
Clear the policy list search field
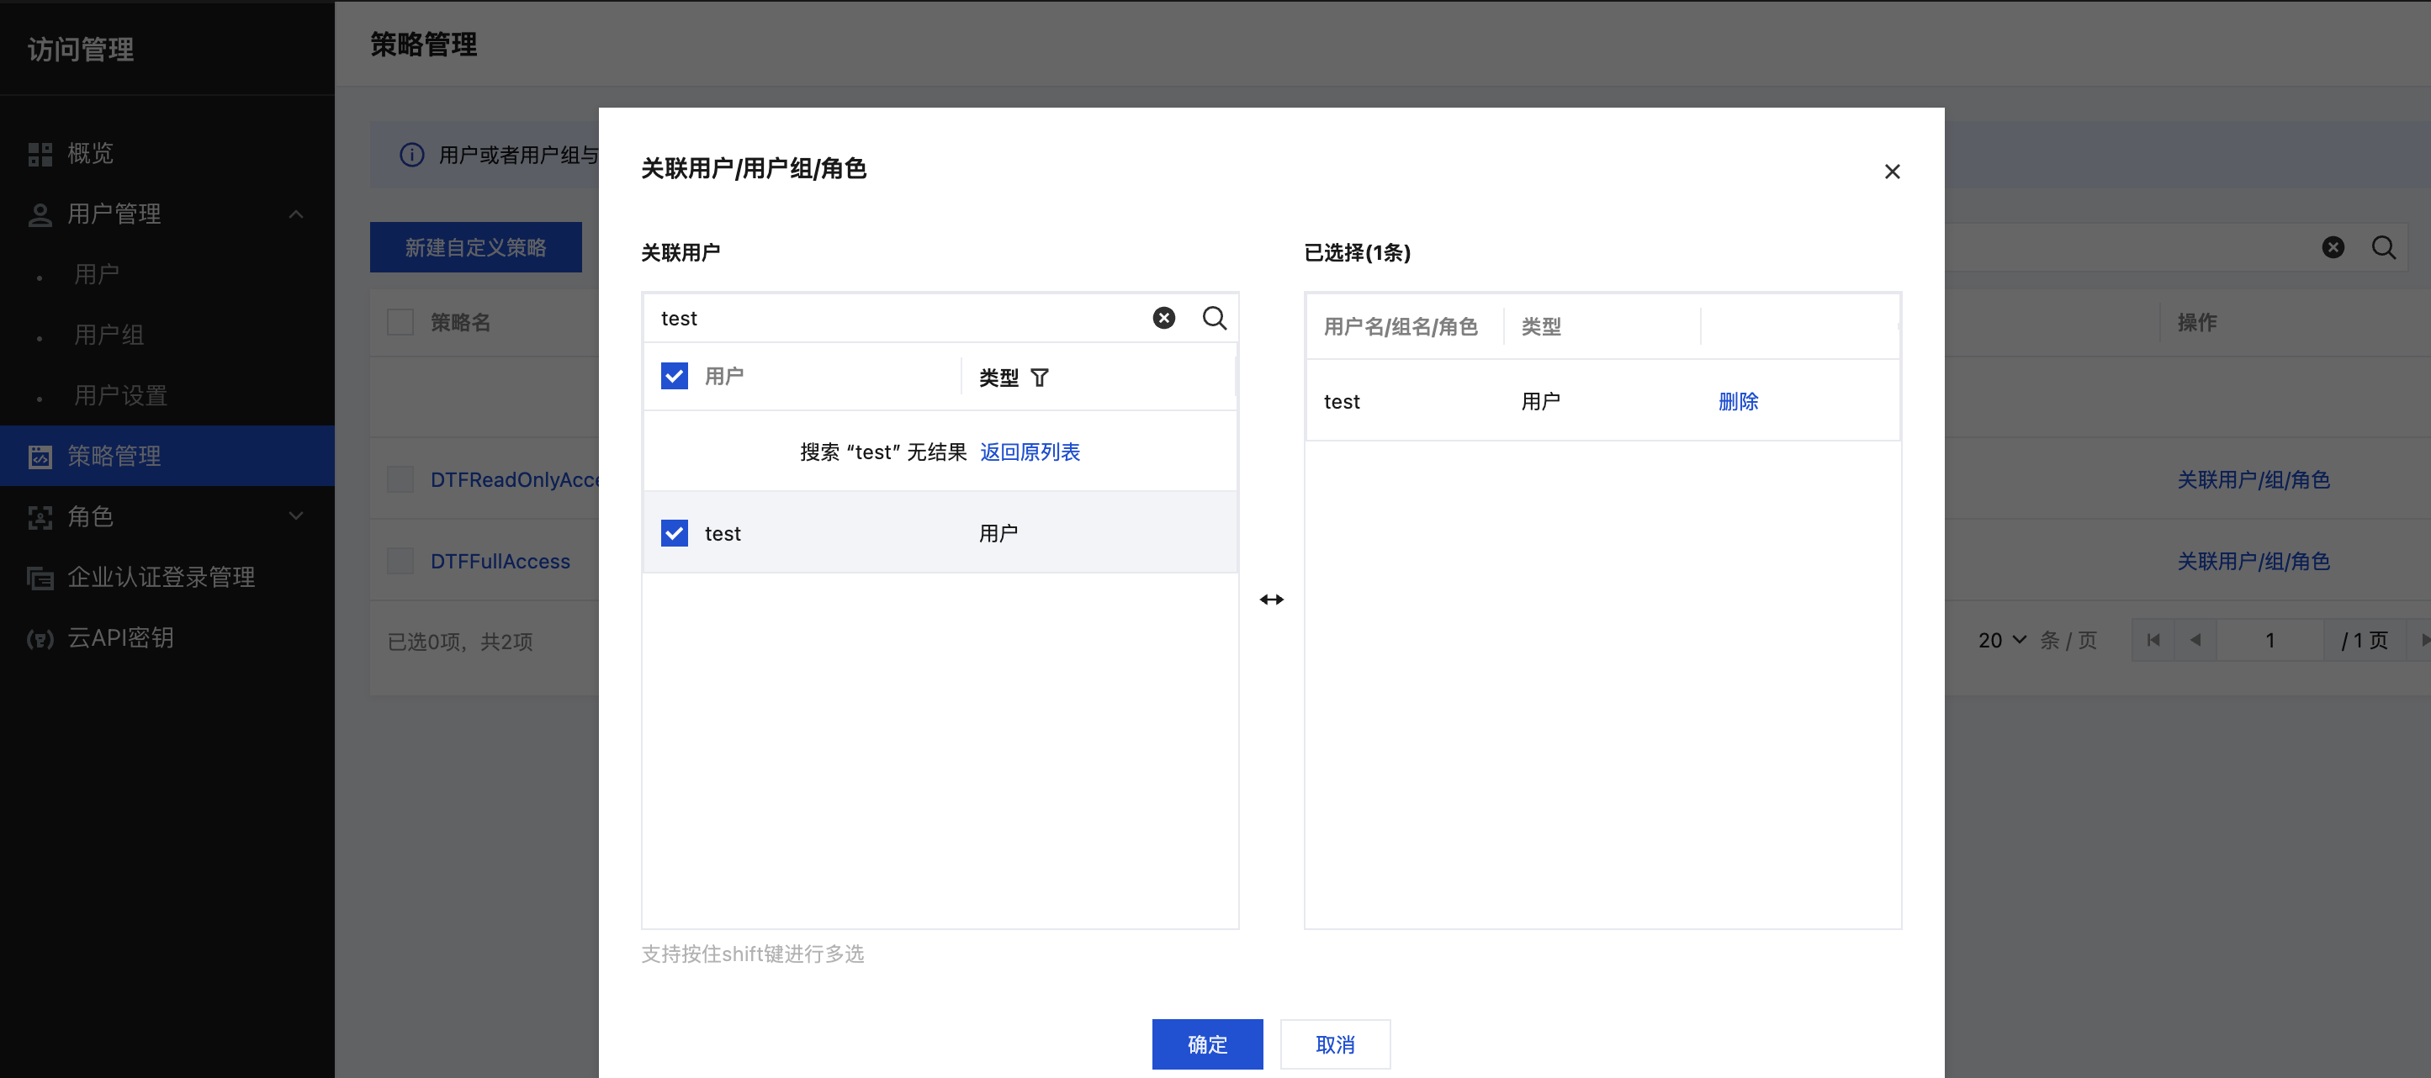(2332, 247)
